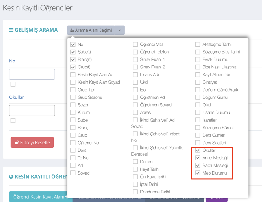Tick the Dondurma Tarihi checkbox
Image resolution: width=262 pixels, height=202 pixels.
click(135, 192)
